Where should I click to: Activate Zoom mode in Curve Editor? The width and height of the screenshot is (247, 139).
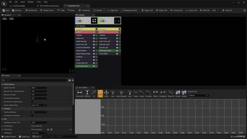(x=107, y=93)
